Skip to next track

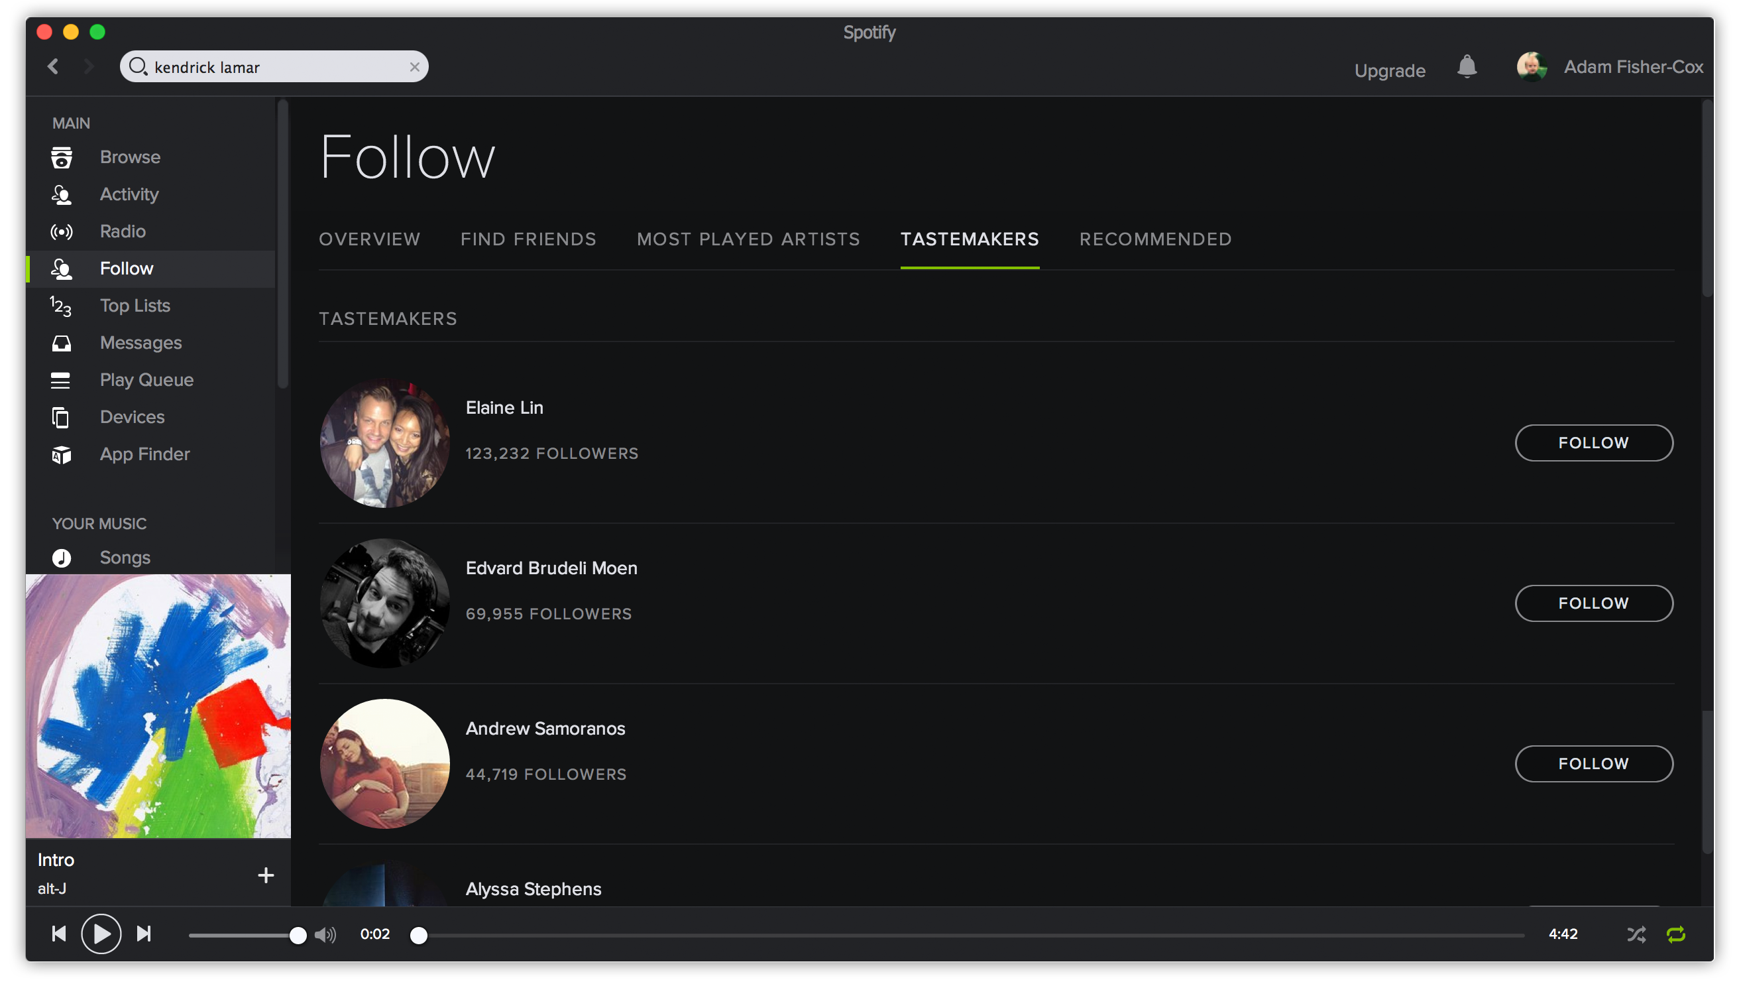(144, 934)
